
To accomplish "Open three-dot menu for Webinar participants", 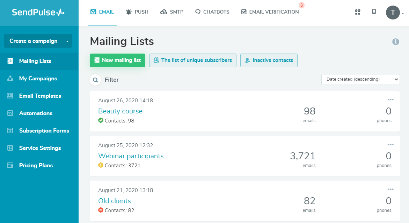I will point(390,145).
